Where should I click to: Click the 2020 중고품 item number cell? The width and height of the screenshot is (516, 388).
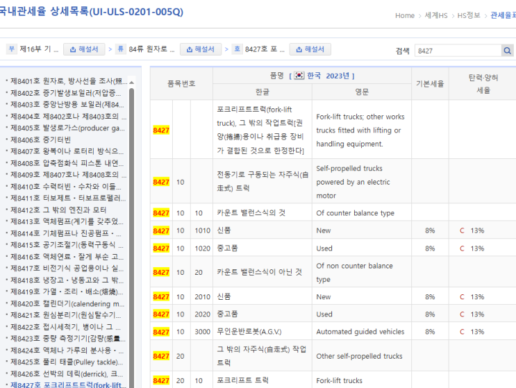tap(202, 314)
